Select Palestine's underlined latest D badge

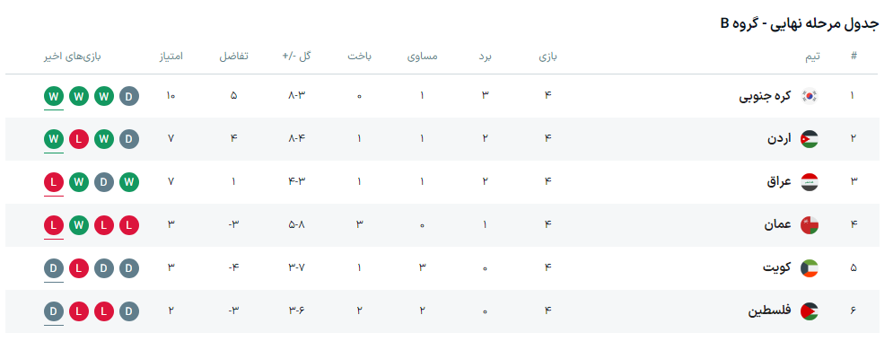(x=54, y=311)
